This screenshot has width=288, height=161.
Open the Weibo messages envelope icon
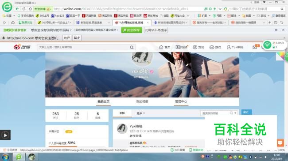pos(255,47)
